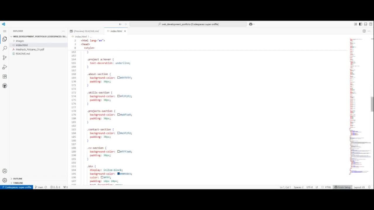Click the #e8f5e9 color swatch
Viewport: 374px width, 210px height.
[x=119, y=115]
